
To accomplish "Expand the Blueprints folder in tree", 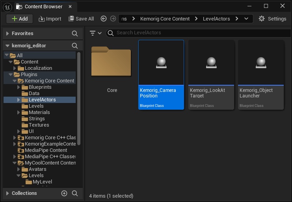I will click(x=19, y=87).
